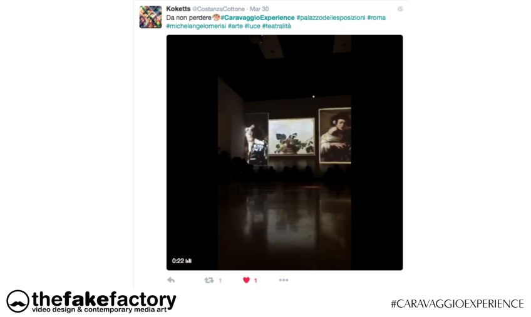This screenshot has height=317, width=531.
Task: Click the reply arrow icon
Action: click(x=171, y=280)
